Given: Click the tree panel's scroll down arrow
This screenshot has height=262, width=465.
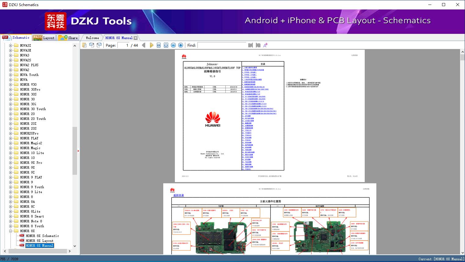Looking at the screenshot, I should point(75,246).
